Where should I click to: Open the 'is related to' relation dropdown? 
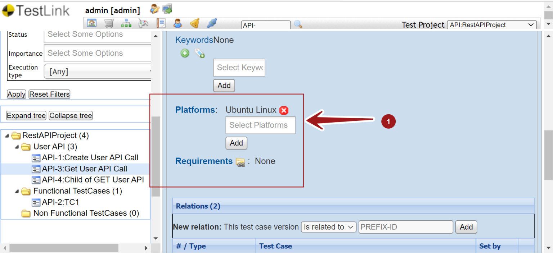tap(328, 227)
